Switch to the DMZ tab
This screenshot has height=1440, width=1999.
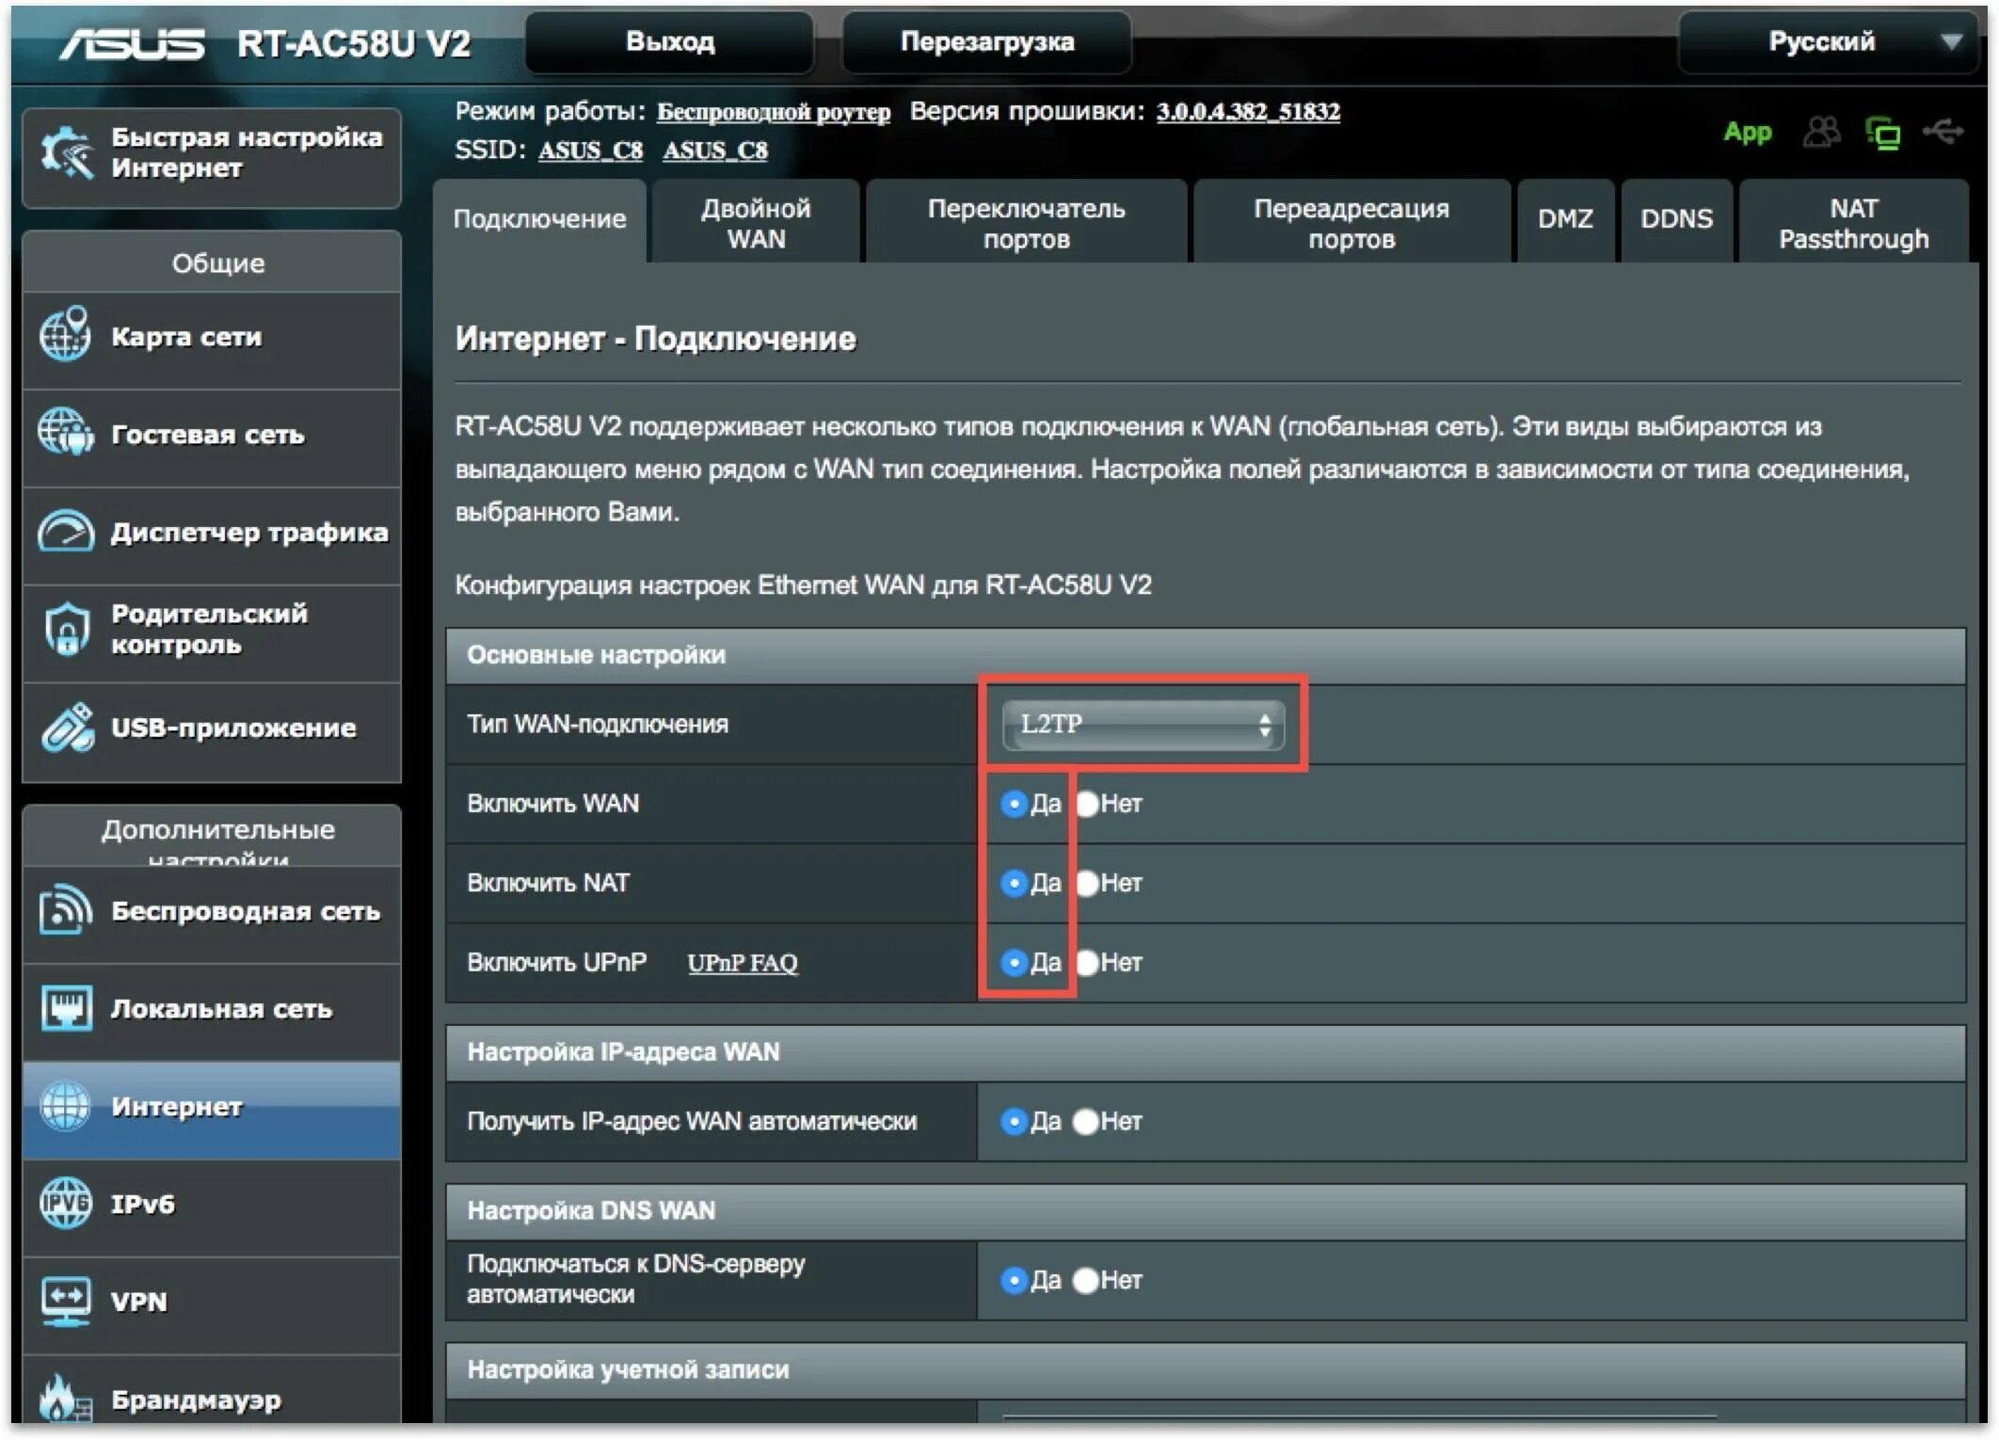[1565, 219]
